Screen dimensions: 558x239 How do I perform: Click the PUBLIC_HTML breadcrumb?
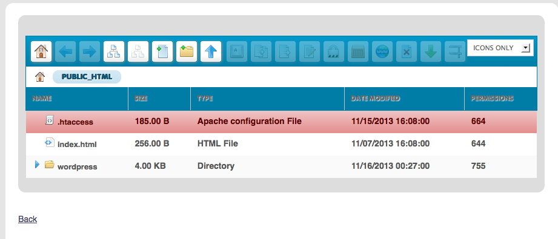[x=87, y=77]
